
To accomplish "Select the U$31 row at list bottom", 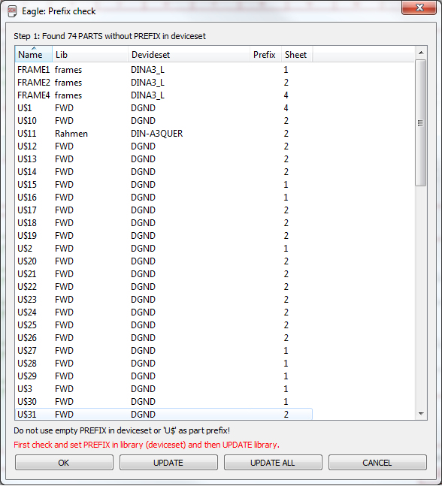I will coord(164,414).
